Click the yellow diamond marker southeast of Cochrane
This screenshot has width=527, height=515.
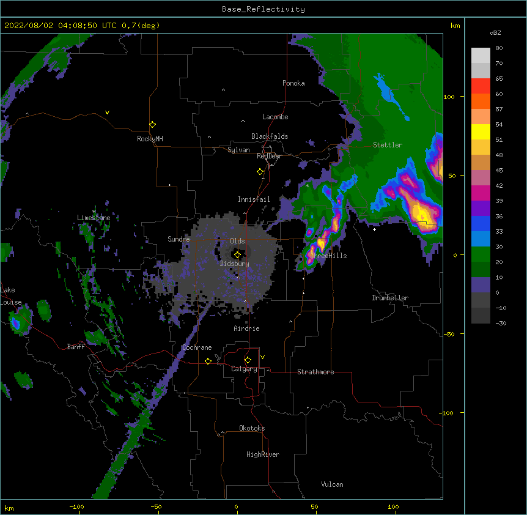pos(208,361)
